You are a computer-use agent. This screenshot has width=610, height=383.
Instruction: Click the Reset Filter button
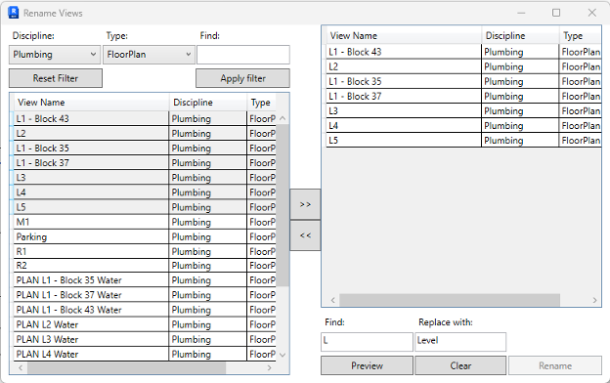coord(56,78)
